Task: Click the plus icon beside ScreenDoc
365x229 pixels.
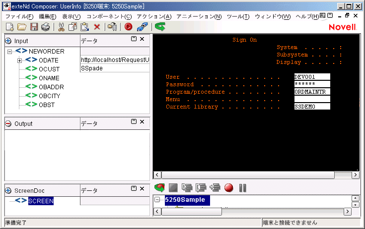Action: click(x=8, y=190)
